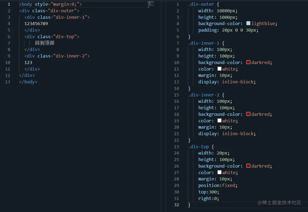Click the .div-inner-1 selector in the CSS

point(203,43)
